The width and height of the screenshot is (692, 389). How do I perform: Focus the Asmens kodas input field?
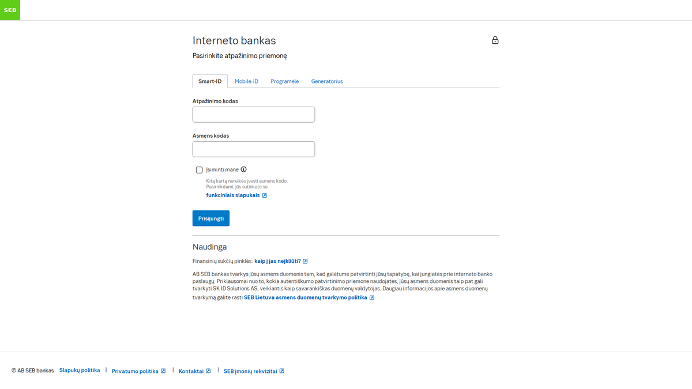[x=254, y=149]
